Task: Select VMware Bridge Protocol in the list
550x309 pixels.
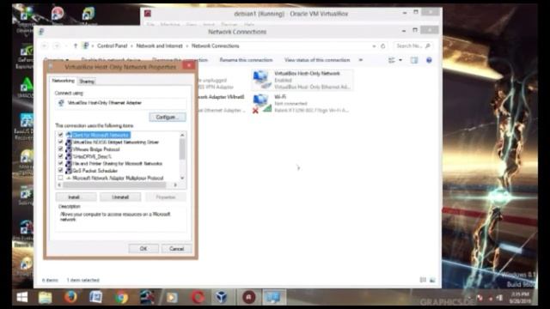Action: pyautogui.click(x=96, y=149)
